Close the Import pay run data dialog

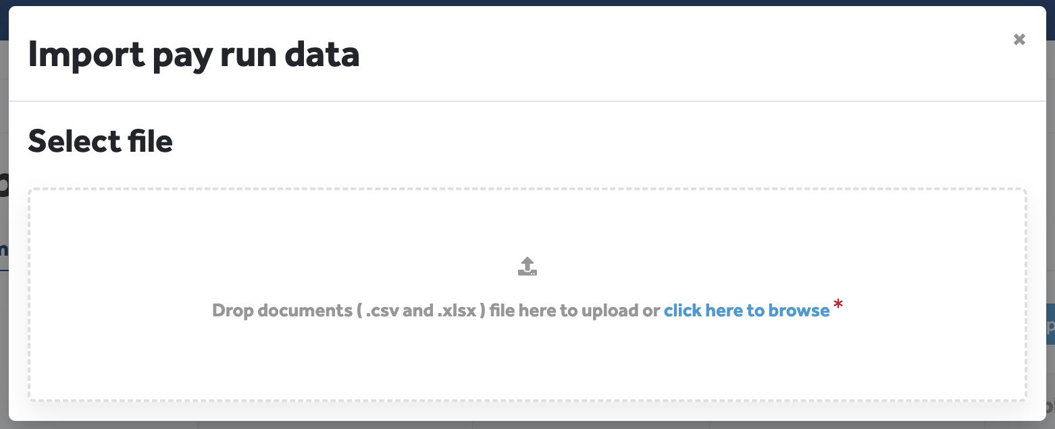pyautogui.click(x=1019, y=40)
